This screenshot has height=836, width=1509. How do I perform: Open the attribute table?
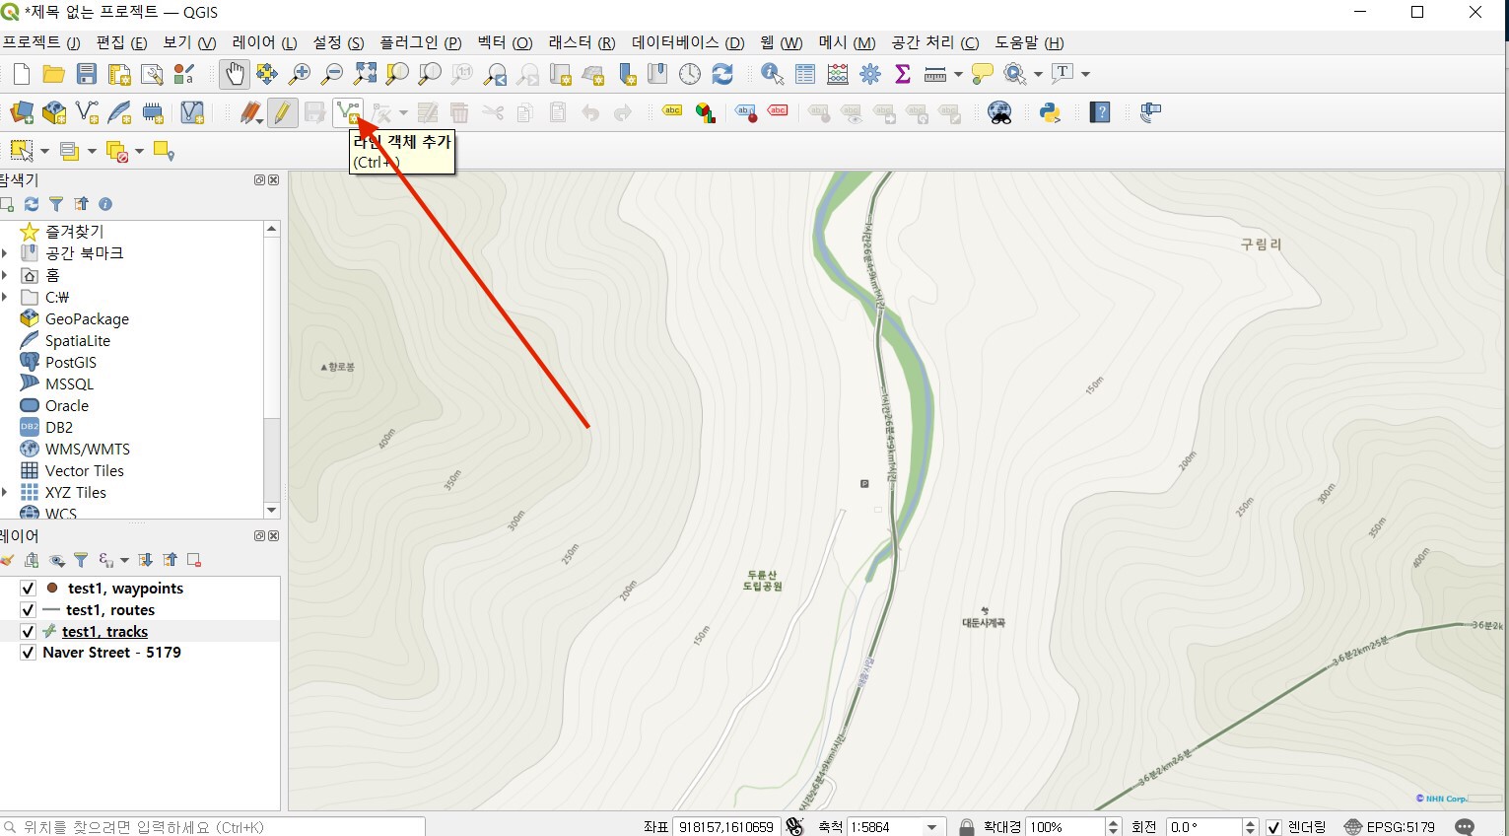coord(805,74)
